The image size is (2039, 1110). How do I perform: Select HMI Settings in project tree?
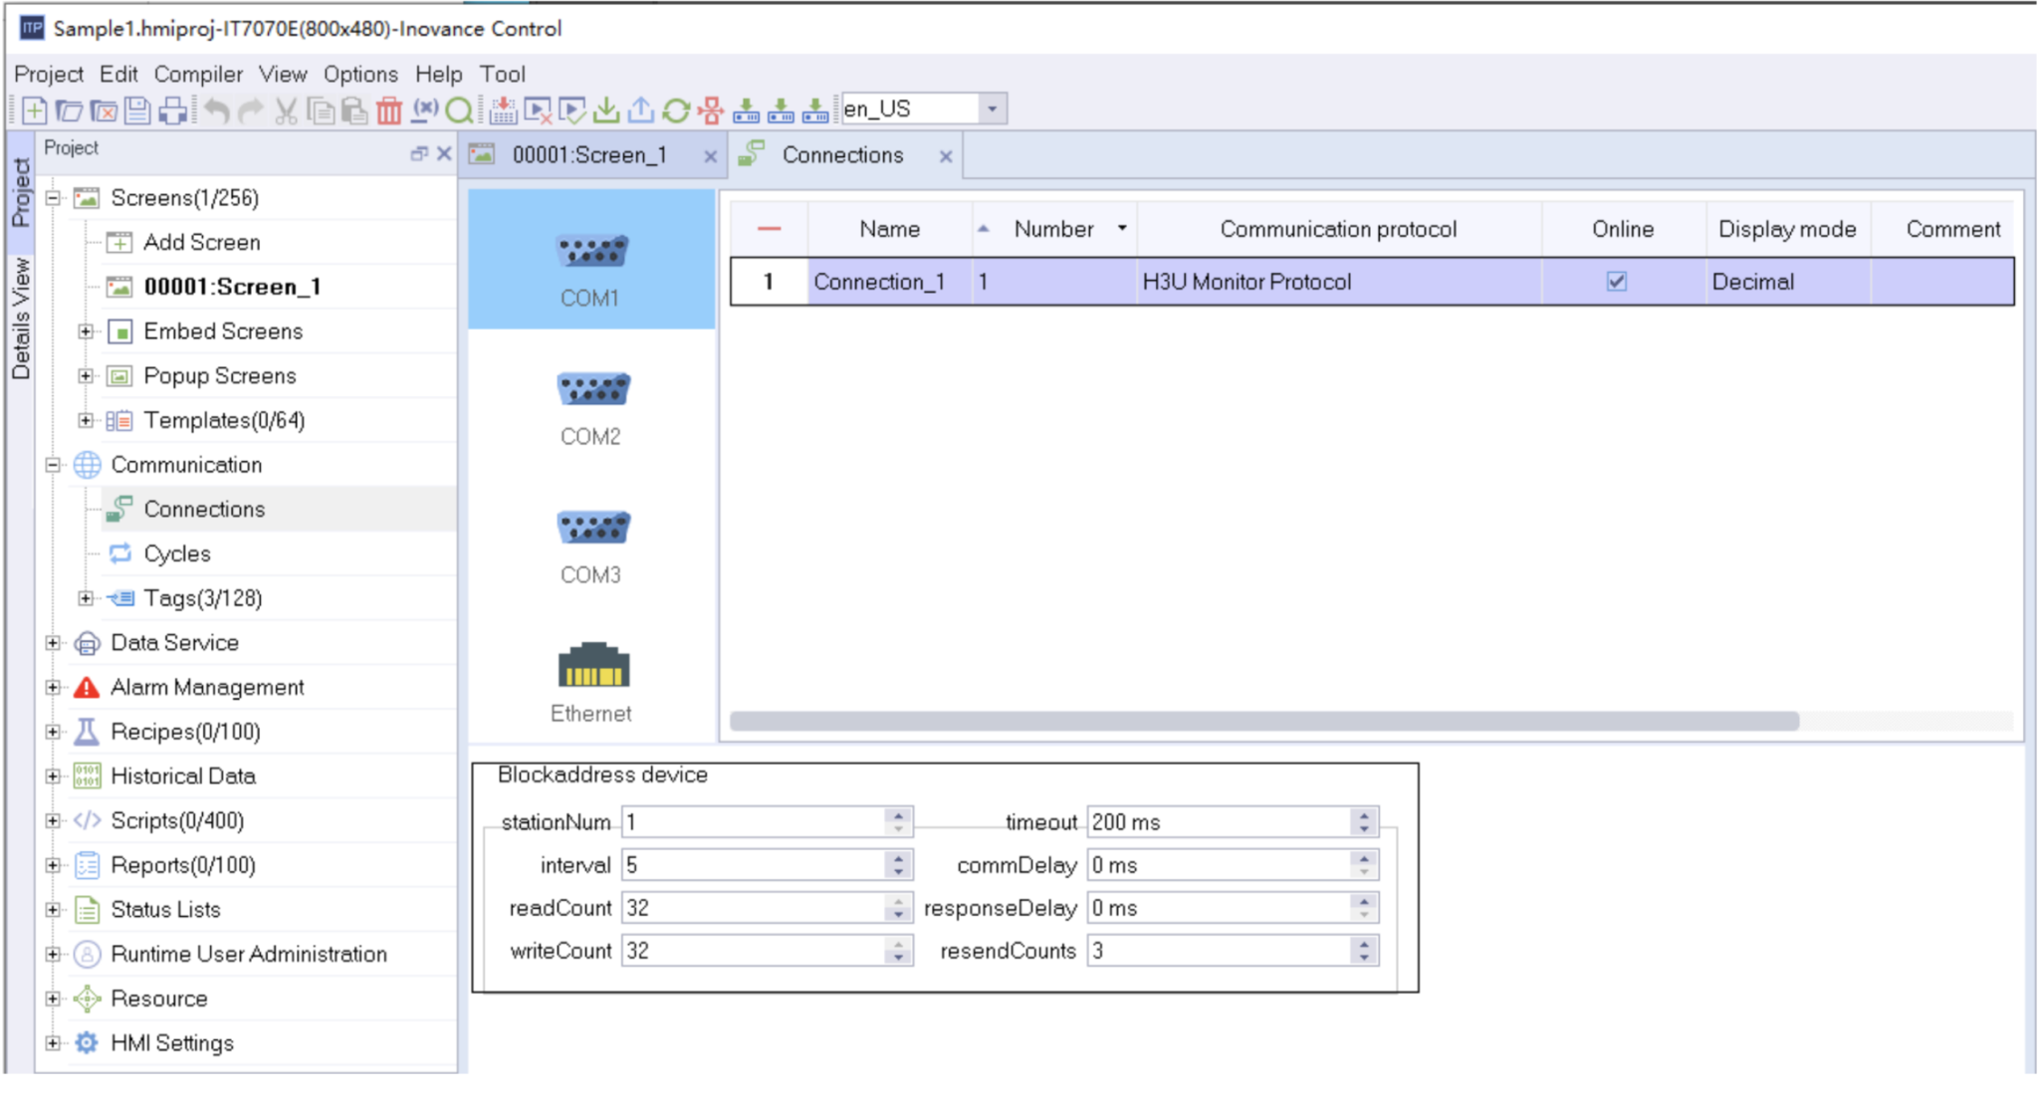pos(172,1043)
